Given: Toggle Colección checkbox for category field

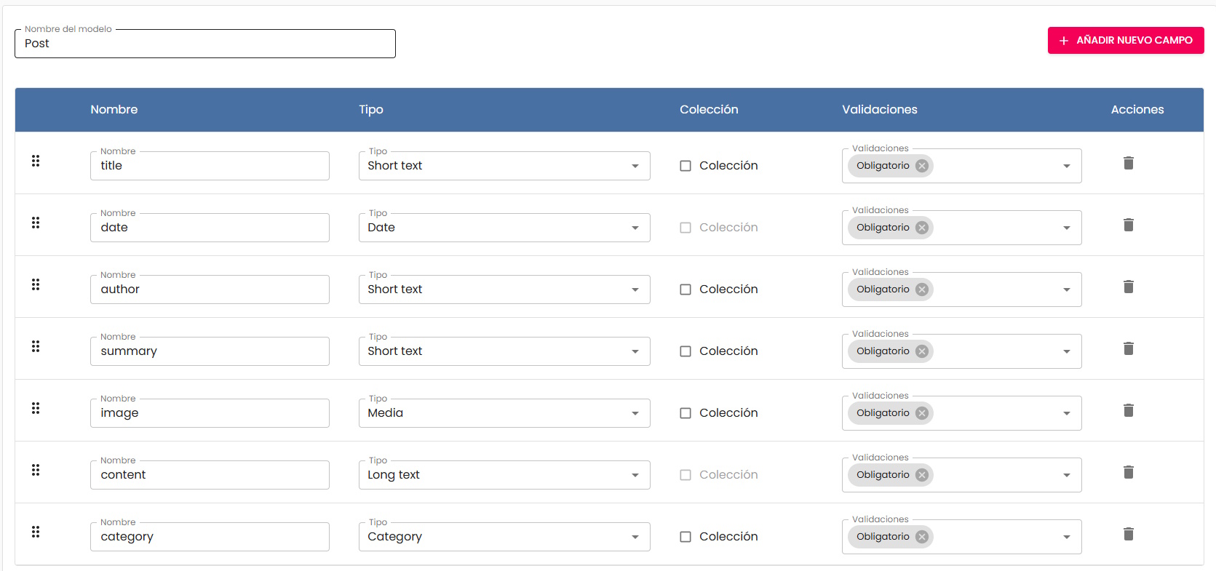Looking at the screenshot, I should pos(686,537).
